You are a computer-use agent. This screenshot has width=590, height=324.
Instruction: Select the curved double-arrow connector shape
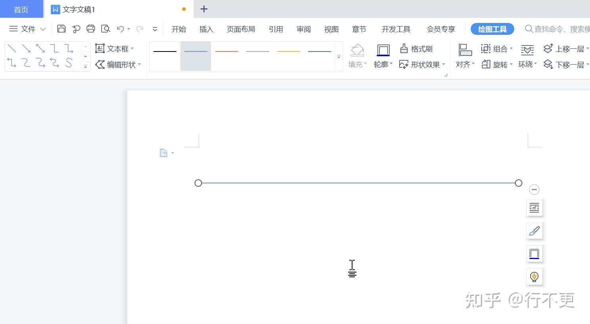point(55,63)
